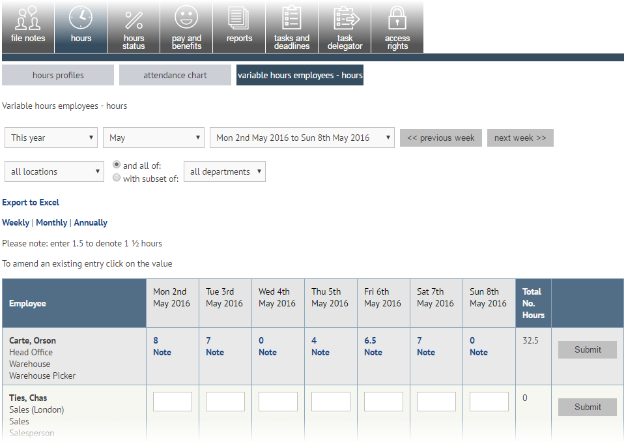Amend Orson's Tuesday value 7

(x=208, y=340)
